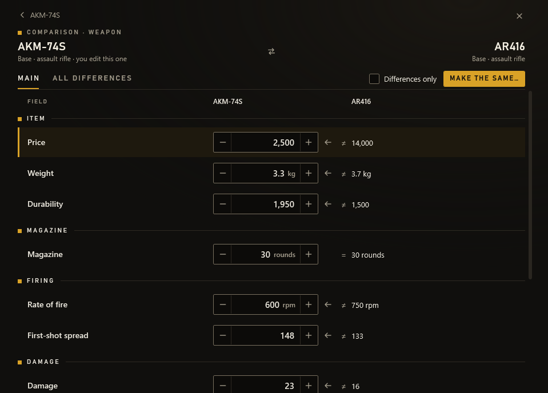Decrease the Price value with the minus button

coord(223,142)
